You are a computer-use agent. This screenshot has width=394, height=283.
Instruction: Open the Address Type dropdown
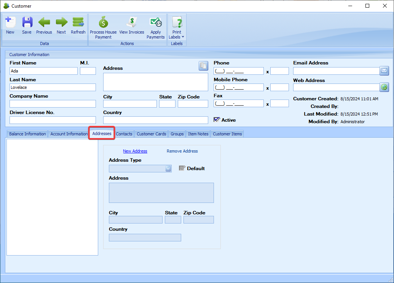pos(168,169)
